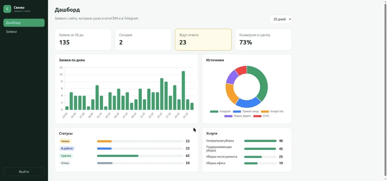Click the green Свежо logo icon
Image resolution: width=387 pixels, height=181 pixels.
point(7,9)
